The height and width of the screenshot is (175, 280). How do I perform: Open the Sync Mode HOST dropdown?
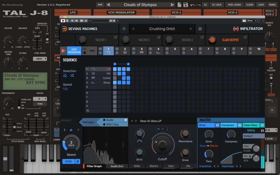pyautogui.click(x=40, y=59)
